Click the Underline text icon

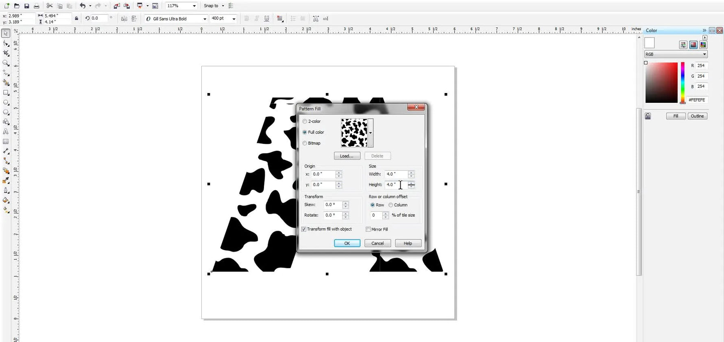coord(267,18)
